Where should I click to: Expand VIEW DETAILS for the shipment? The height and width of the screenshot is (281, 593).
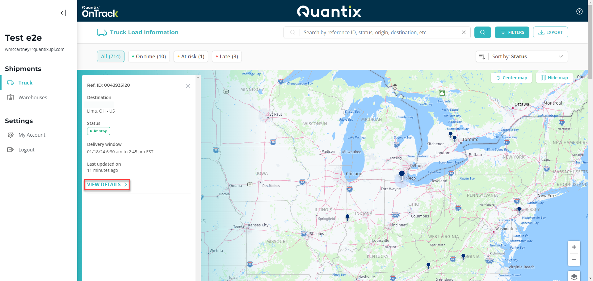coord(107,184)
